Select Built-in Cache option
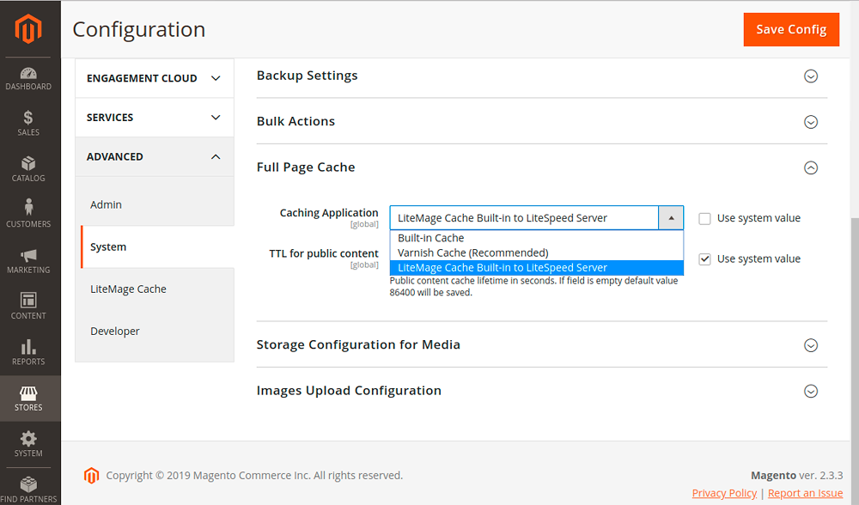The height and width of the screenshot is (505, 859). click(x=536, y=238)
